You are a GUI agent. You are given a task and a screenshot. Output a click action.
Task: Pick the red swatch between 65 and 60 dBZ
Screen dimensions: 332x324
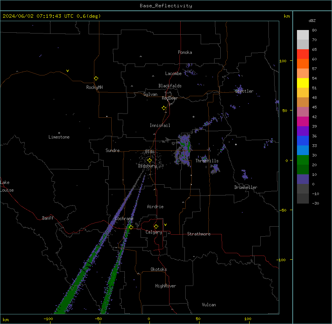tap(303, 54)
